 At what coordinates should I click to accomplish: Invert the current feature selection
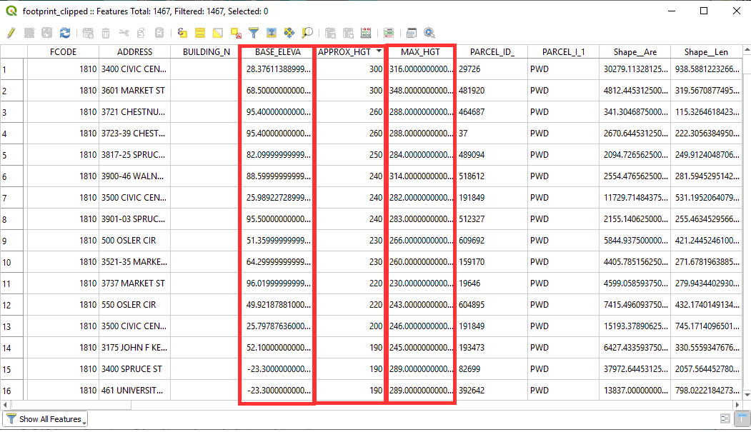click(218, 33)
